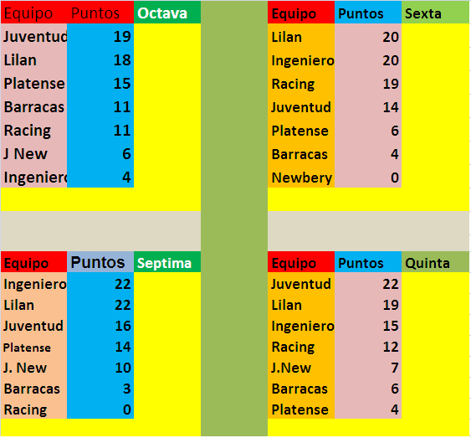Click Juventud's 19 points in Octava table
This screenshot has width=471, height=443.
tap(100, 36)
